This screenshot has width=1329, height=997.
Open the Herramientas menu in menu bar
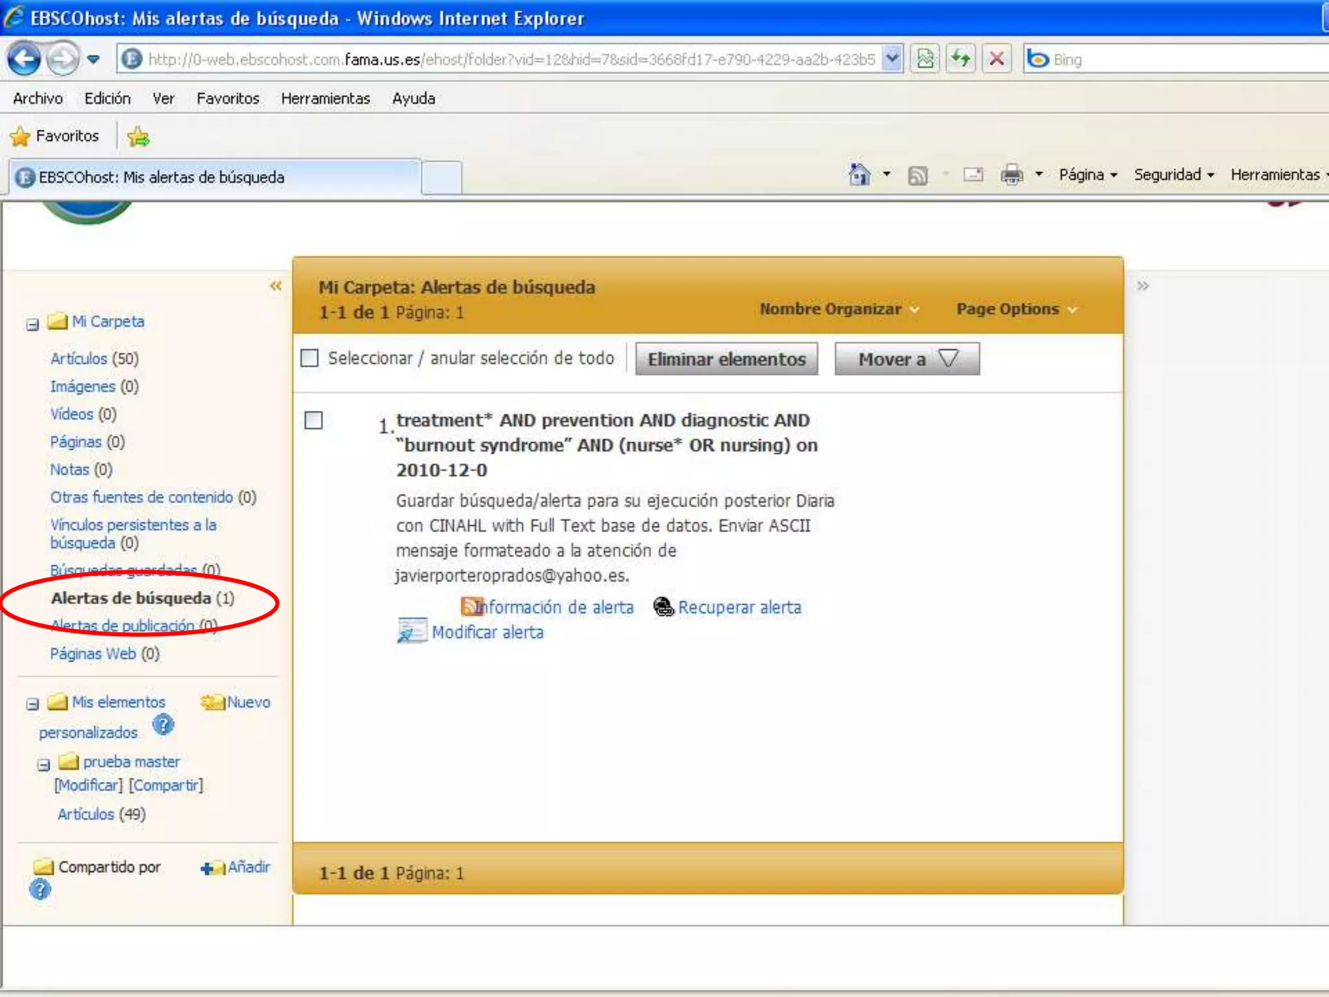coord(325,99)
